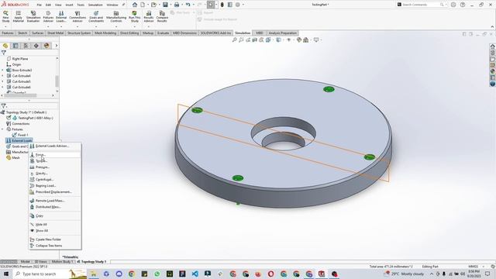Save the document
This screenshot has height=279, width=496.
click(x=165, y=5)
